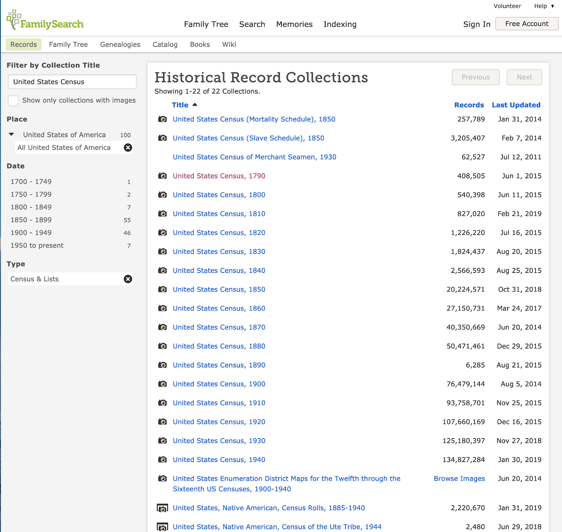The image size is (562, 532).
Task: Click camera icon beside United States Census, 1940
Action: pos(162,460)
